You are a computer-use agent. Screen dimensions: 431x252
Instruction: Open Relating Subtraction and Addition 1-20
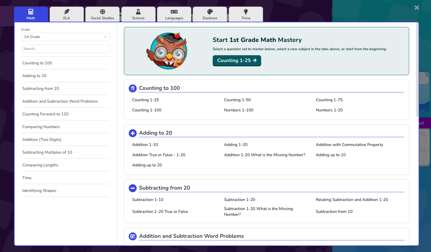click(352, 200)
